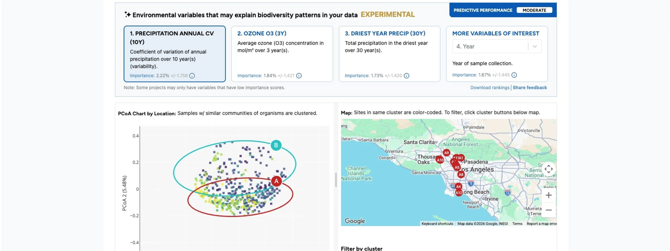Select the Precipitation Annual CV (10Y) card
670x251 pixels.
pyautogui.click(x=174, y=54)
